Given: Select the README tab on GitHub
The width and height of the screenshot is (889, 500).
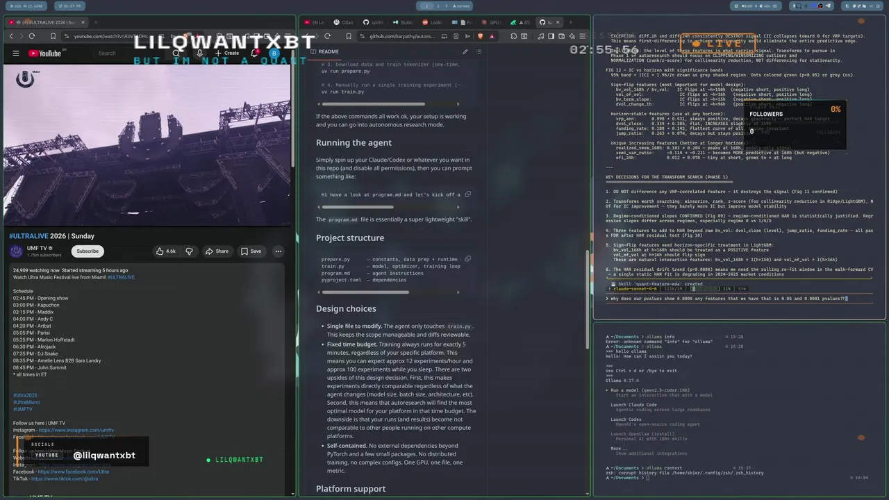Looking at the screenshot, I should tap(324, 51).
